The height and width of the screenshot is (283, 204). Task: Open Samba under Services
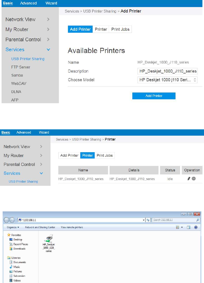[17, 75]
